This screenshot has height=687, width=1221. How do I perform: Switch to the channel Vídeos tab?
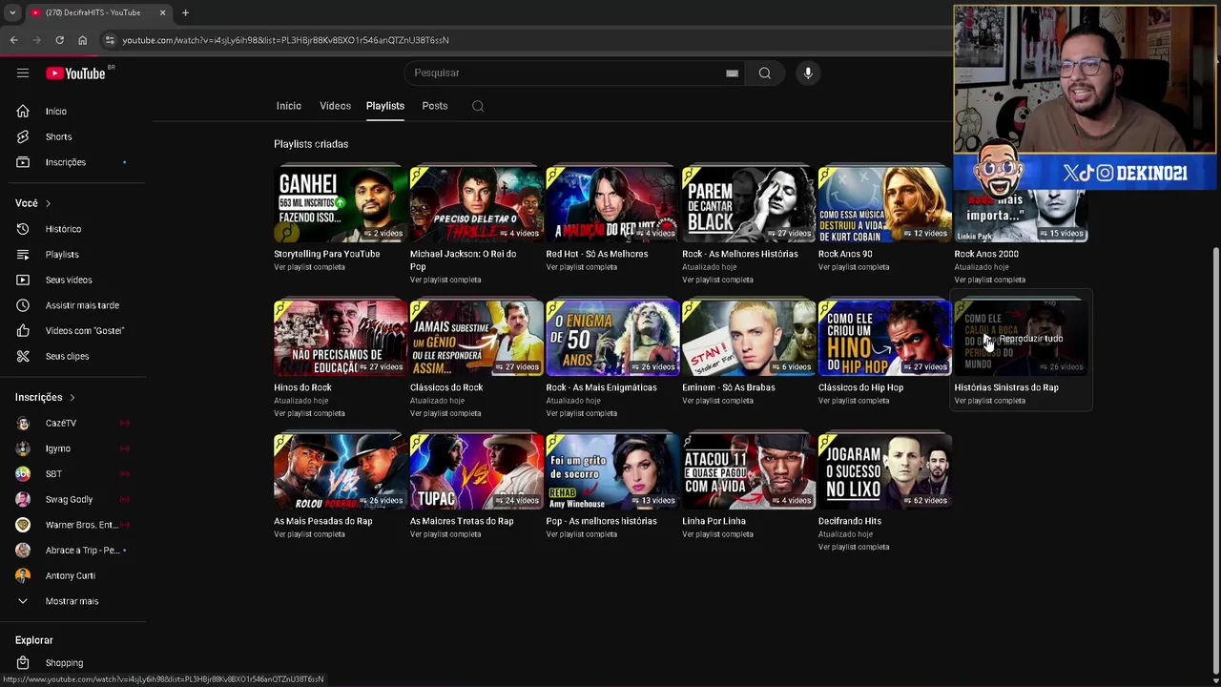[x=335, y=106]
